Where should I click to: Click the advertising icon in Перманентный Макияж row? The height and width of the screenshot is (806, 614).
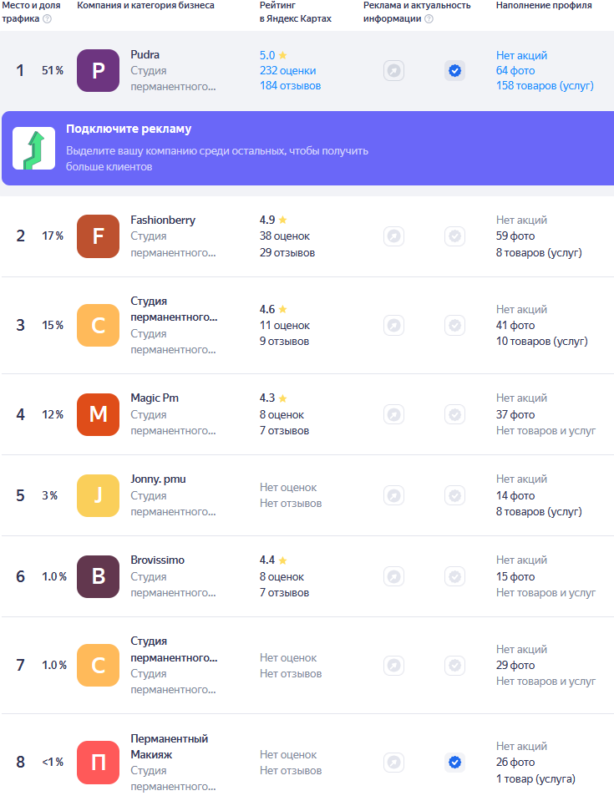(x=394, y=763)
